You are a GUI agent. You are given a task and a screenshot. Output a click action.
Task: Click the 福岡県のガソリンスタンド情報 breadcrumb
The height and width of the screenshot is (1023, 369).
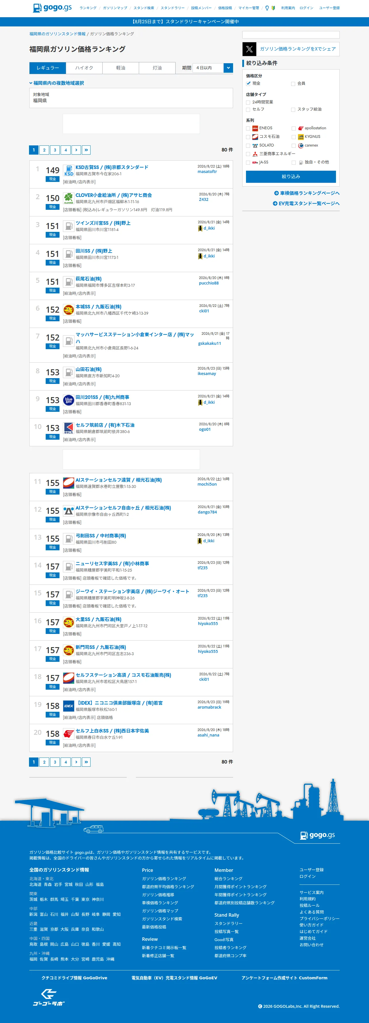click(57, 34)
